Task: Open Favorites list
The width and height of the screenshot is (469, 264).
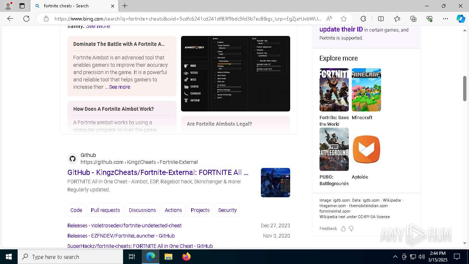Action: [x=397, y=19]
